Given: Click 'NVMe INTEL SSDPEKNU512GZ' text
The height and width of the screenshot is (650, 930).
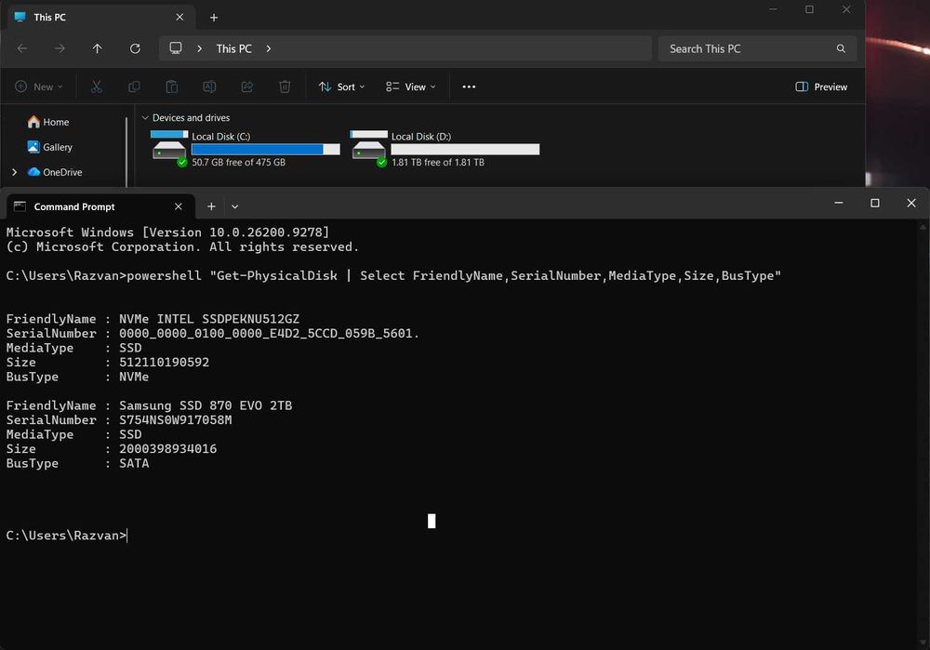Looking at the screenshot, I should tap(208, 319).
